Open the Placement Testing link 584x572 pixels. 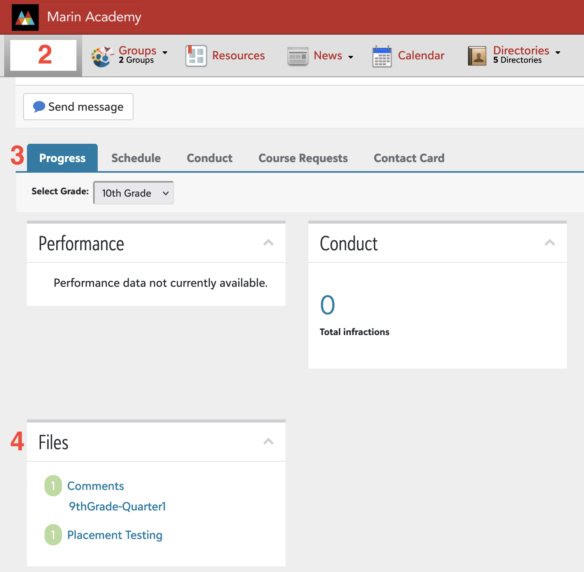coord(115,535)
